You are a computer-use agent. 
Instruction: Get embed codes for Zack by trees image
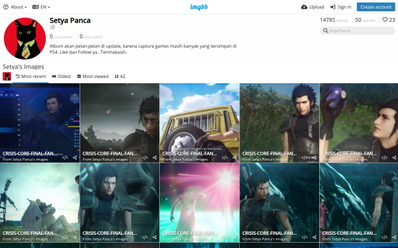coord(304,157)
